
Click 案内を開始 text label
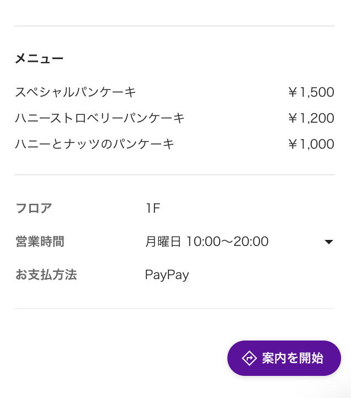292,358
